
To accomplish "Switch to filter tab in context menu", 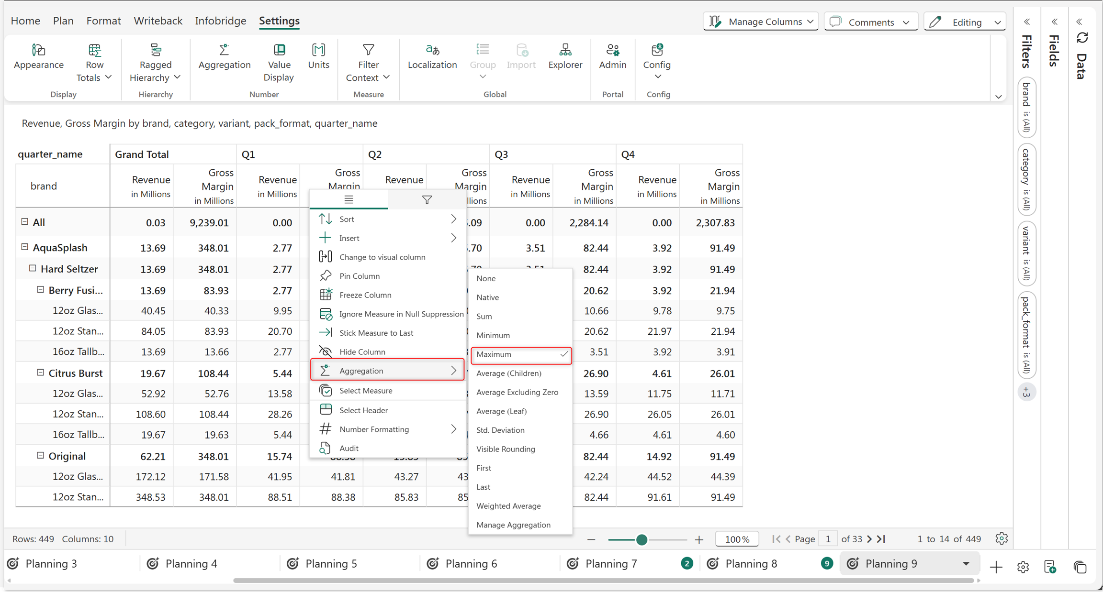I will tap(427, 200).
